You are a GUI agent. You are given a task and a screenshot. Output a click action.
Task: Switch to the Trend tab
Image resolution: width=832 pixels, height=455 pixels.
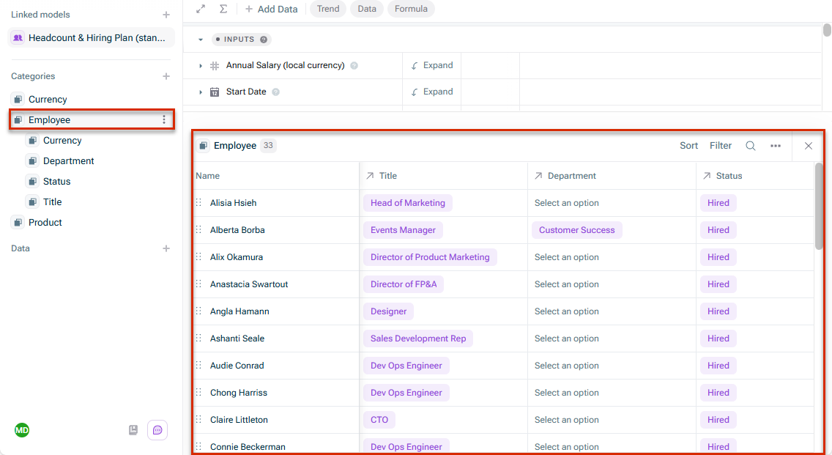[x=328, y=9]
